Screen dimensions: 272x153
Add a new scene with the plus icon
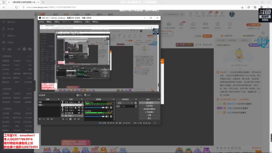(40, 119)
